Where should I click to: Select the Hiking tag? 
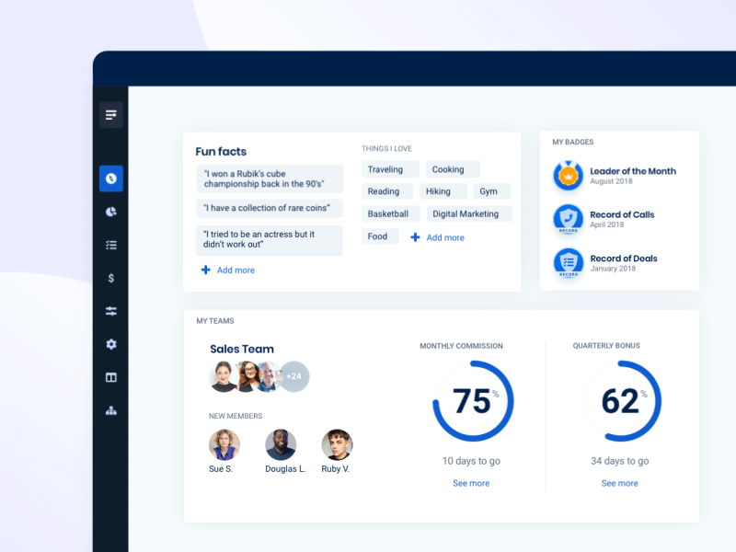(443, 191)
